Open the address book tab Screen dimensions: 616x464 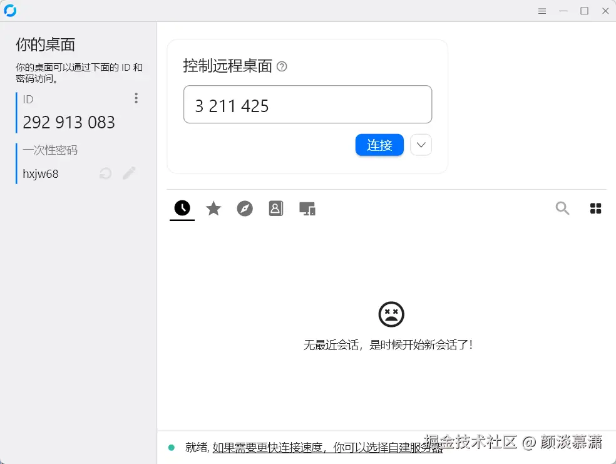(276, 209)
